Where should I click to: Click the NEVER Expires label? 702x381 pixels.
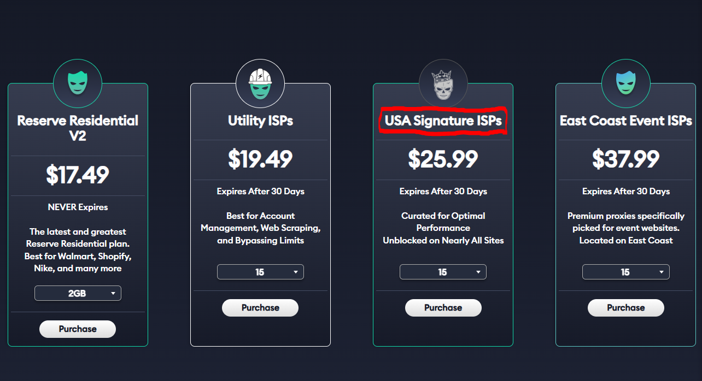(x=78, y=207)
